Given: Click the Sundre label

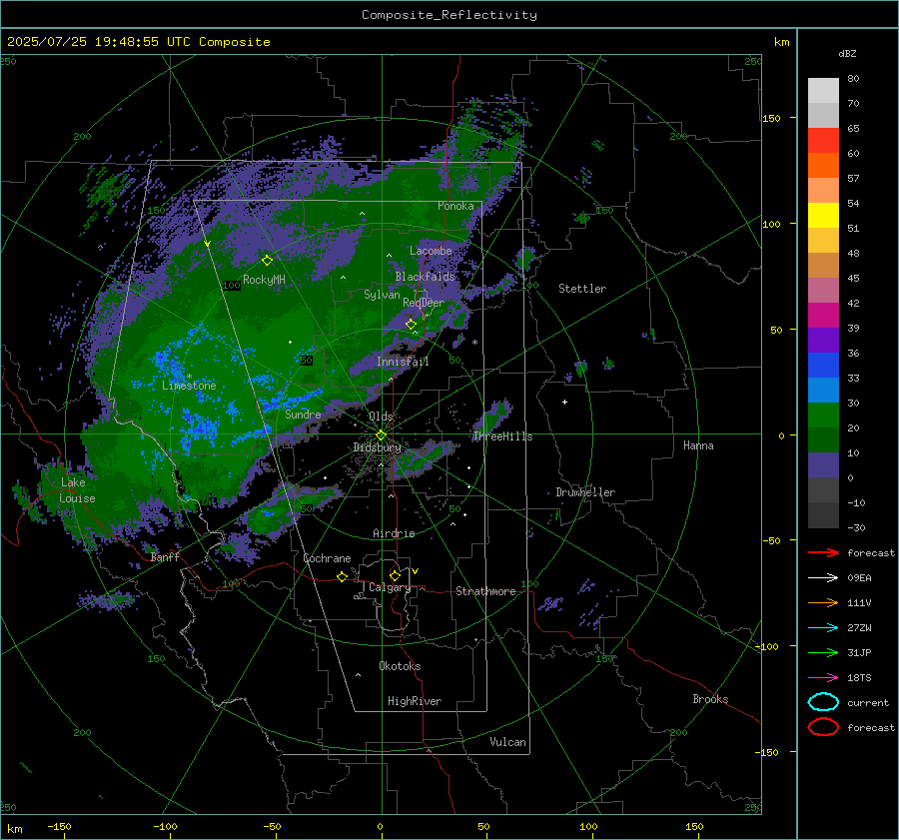Looking at the screenshot, I should click(x=303, y=415).
